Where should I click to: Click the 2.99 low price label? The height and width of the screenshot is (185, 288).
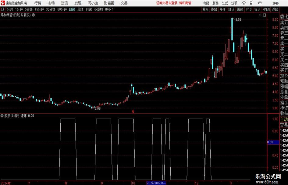[98, 108]
